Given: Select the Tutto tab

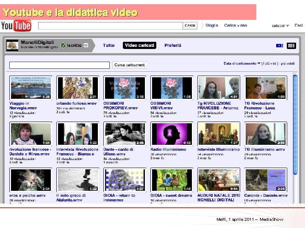Looking at the screenshot, I should [109, 45].
